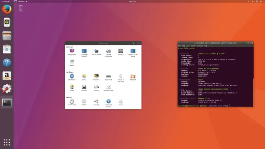Open Displays settings
The height and width of the screenshot is (149, 265).
point(96,77)
